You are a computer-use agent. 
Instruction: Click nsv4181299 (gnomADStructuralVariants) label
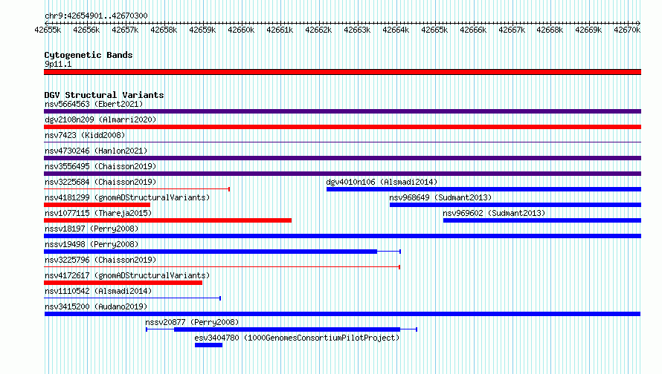click(x=127, y=197)
